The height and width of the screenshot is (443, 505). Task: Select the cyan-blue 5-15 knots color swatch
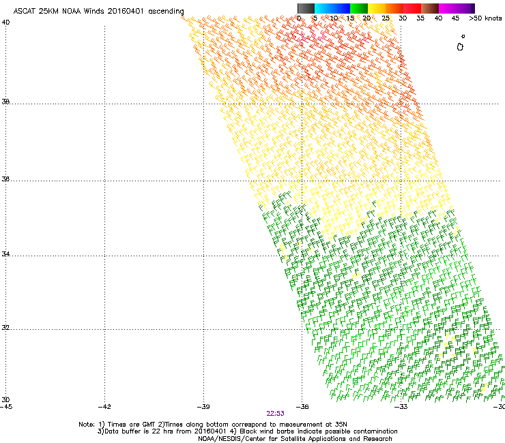click(332, 8)
